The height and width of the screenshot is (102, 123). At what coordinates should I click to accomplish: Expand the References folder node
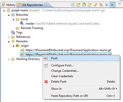[x=9, y=37]
